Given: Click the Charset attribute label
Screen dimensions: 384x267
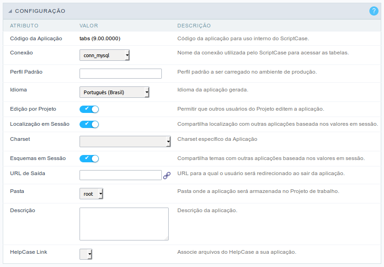Looking at the screenshot, I should 20,139.
